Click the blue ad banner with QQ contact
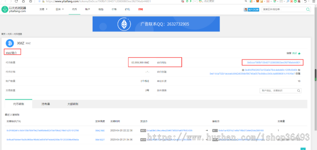This screenshot has width=317, height=150. click(x=156, y=24)
